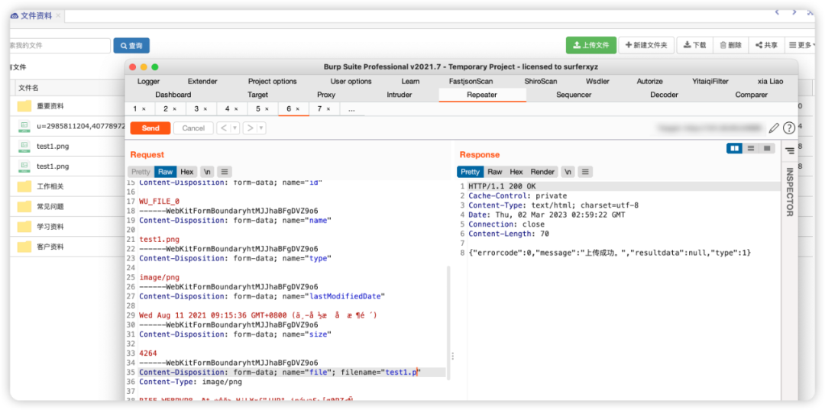The height and width of the screenshot is (410, 825).
Task: Open the Wsdler tab
Action: click(x=597, y=82)
